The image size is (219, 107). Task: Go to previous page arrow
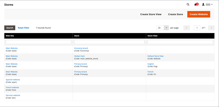coord(187,28)
